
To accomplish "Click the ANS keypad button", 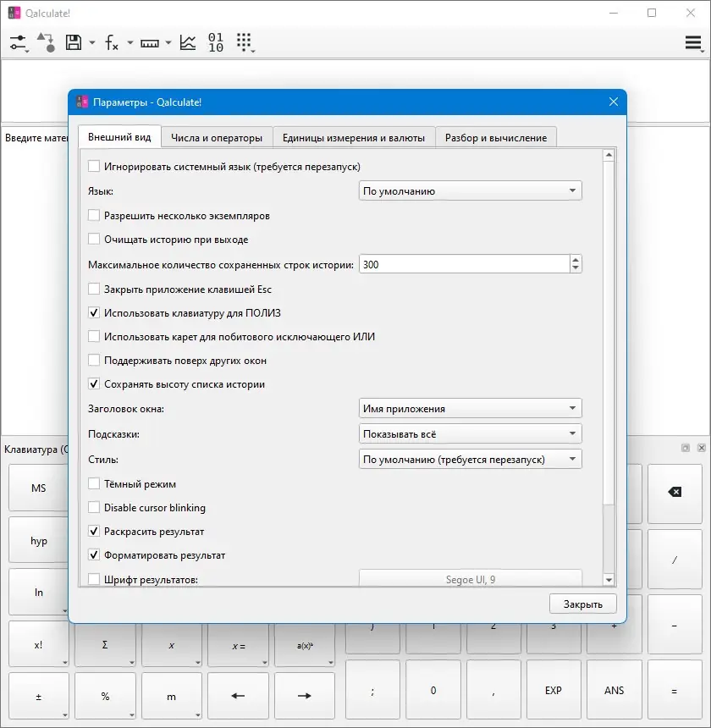I will pyautogui.click(x=614, y=691).
